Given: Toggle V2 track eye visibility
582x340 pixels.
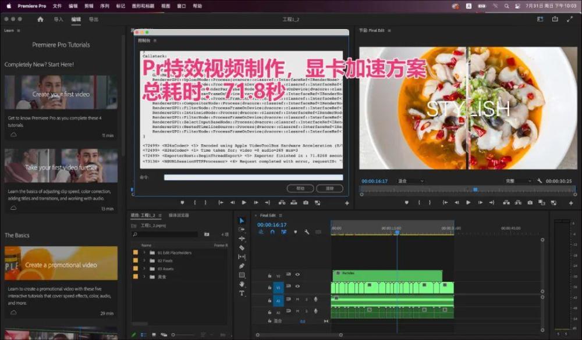Looking at the screenshot, I should pyautogui.click(x=297, y=275).
